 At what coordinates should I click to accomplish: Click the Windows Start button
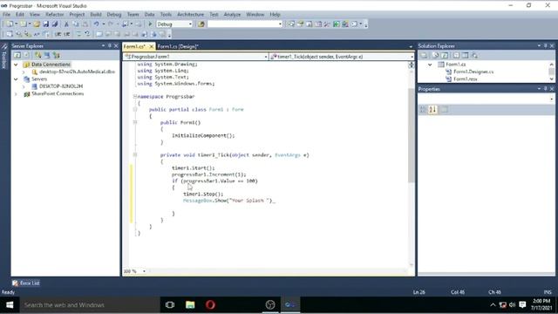10,304
